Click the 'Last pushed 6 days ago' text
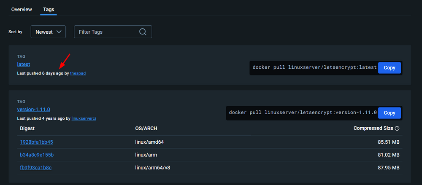The width and height of the screenshot is (422, 185). click(x=41, y=73)
